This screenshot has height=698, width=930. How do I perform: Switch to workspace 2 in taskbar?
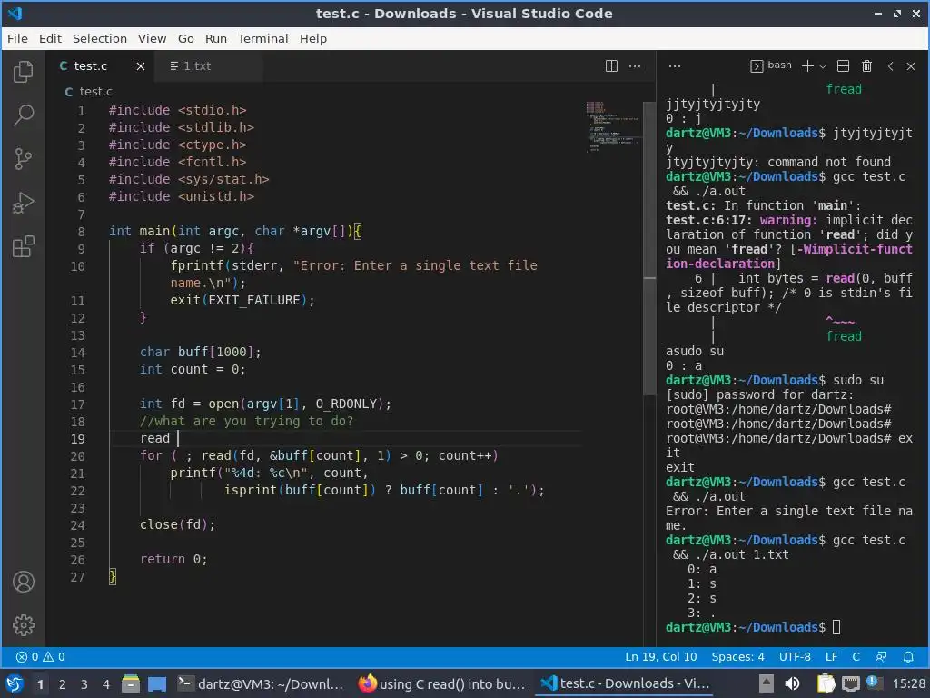(x=63, y=684)
